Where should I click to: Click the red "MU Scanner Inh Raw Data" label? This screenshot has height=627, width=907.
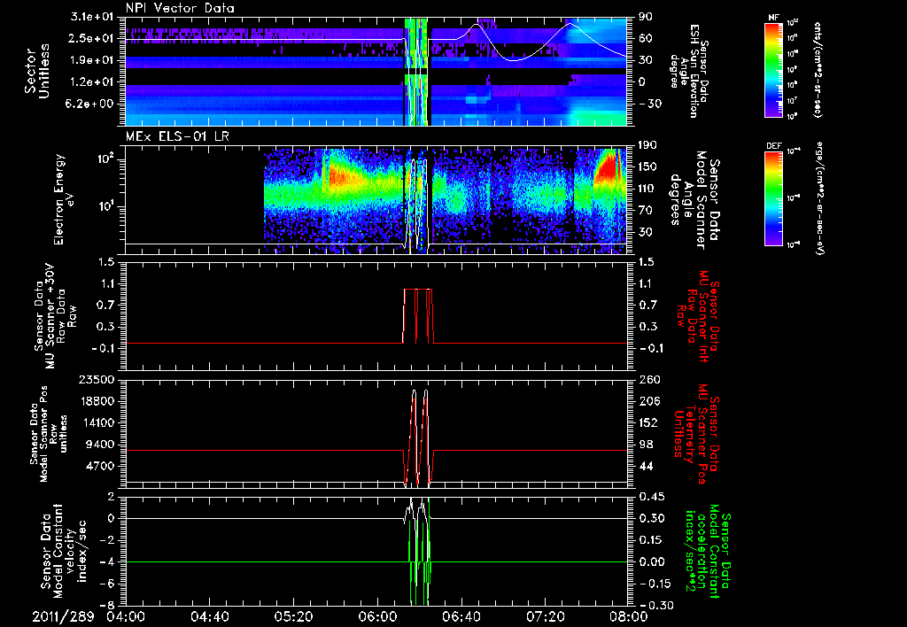click(x=699, y=316)
